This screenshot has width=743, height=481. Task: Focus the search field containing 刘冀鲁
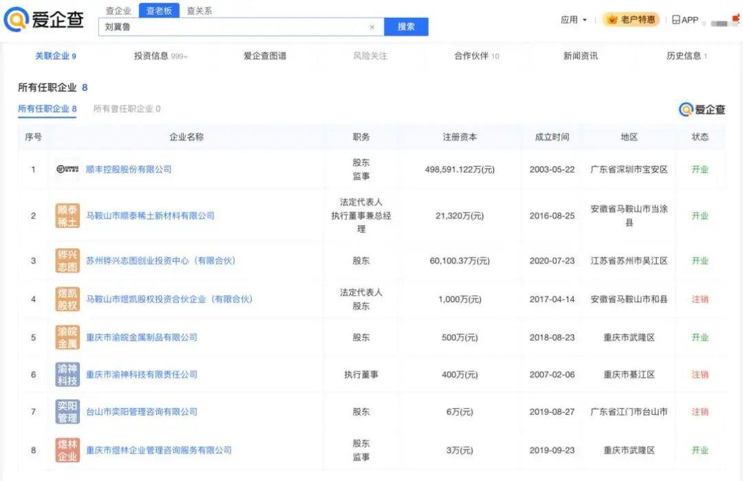coord(241,27)
